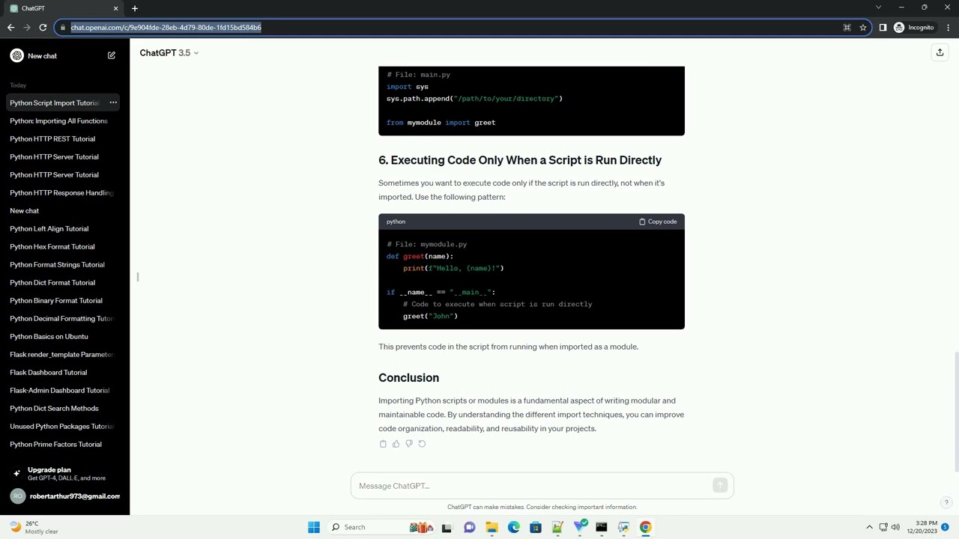Open Python Hex Format Tutorial chat
Screen dimensions: 959x539
52,246
